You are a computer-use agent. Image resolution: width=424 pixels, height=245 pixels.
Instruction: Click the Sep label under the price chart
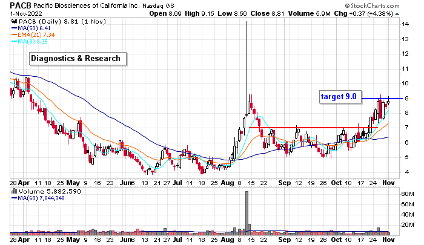pyautogui.click(x=285, y=183)
